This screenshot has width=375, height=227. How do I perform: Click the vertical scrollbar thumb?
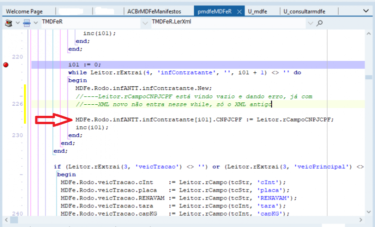pos(369,77)
